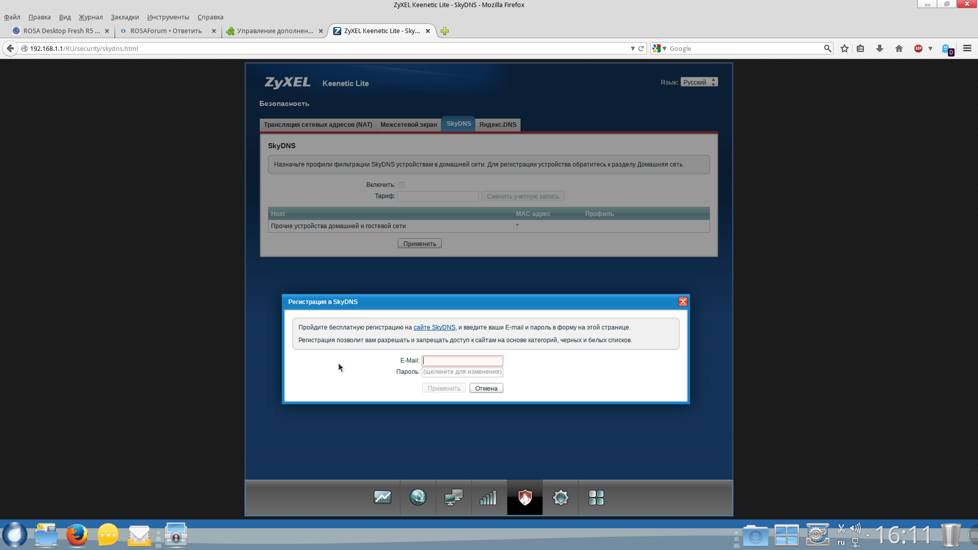This screenshot has width=978, height=550.
Task: Open the security shield icon
Action: tap(525, 498)
